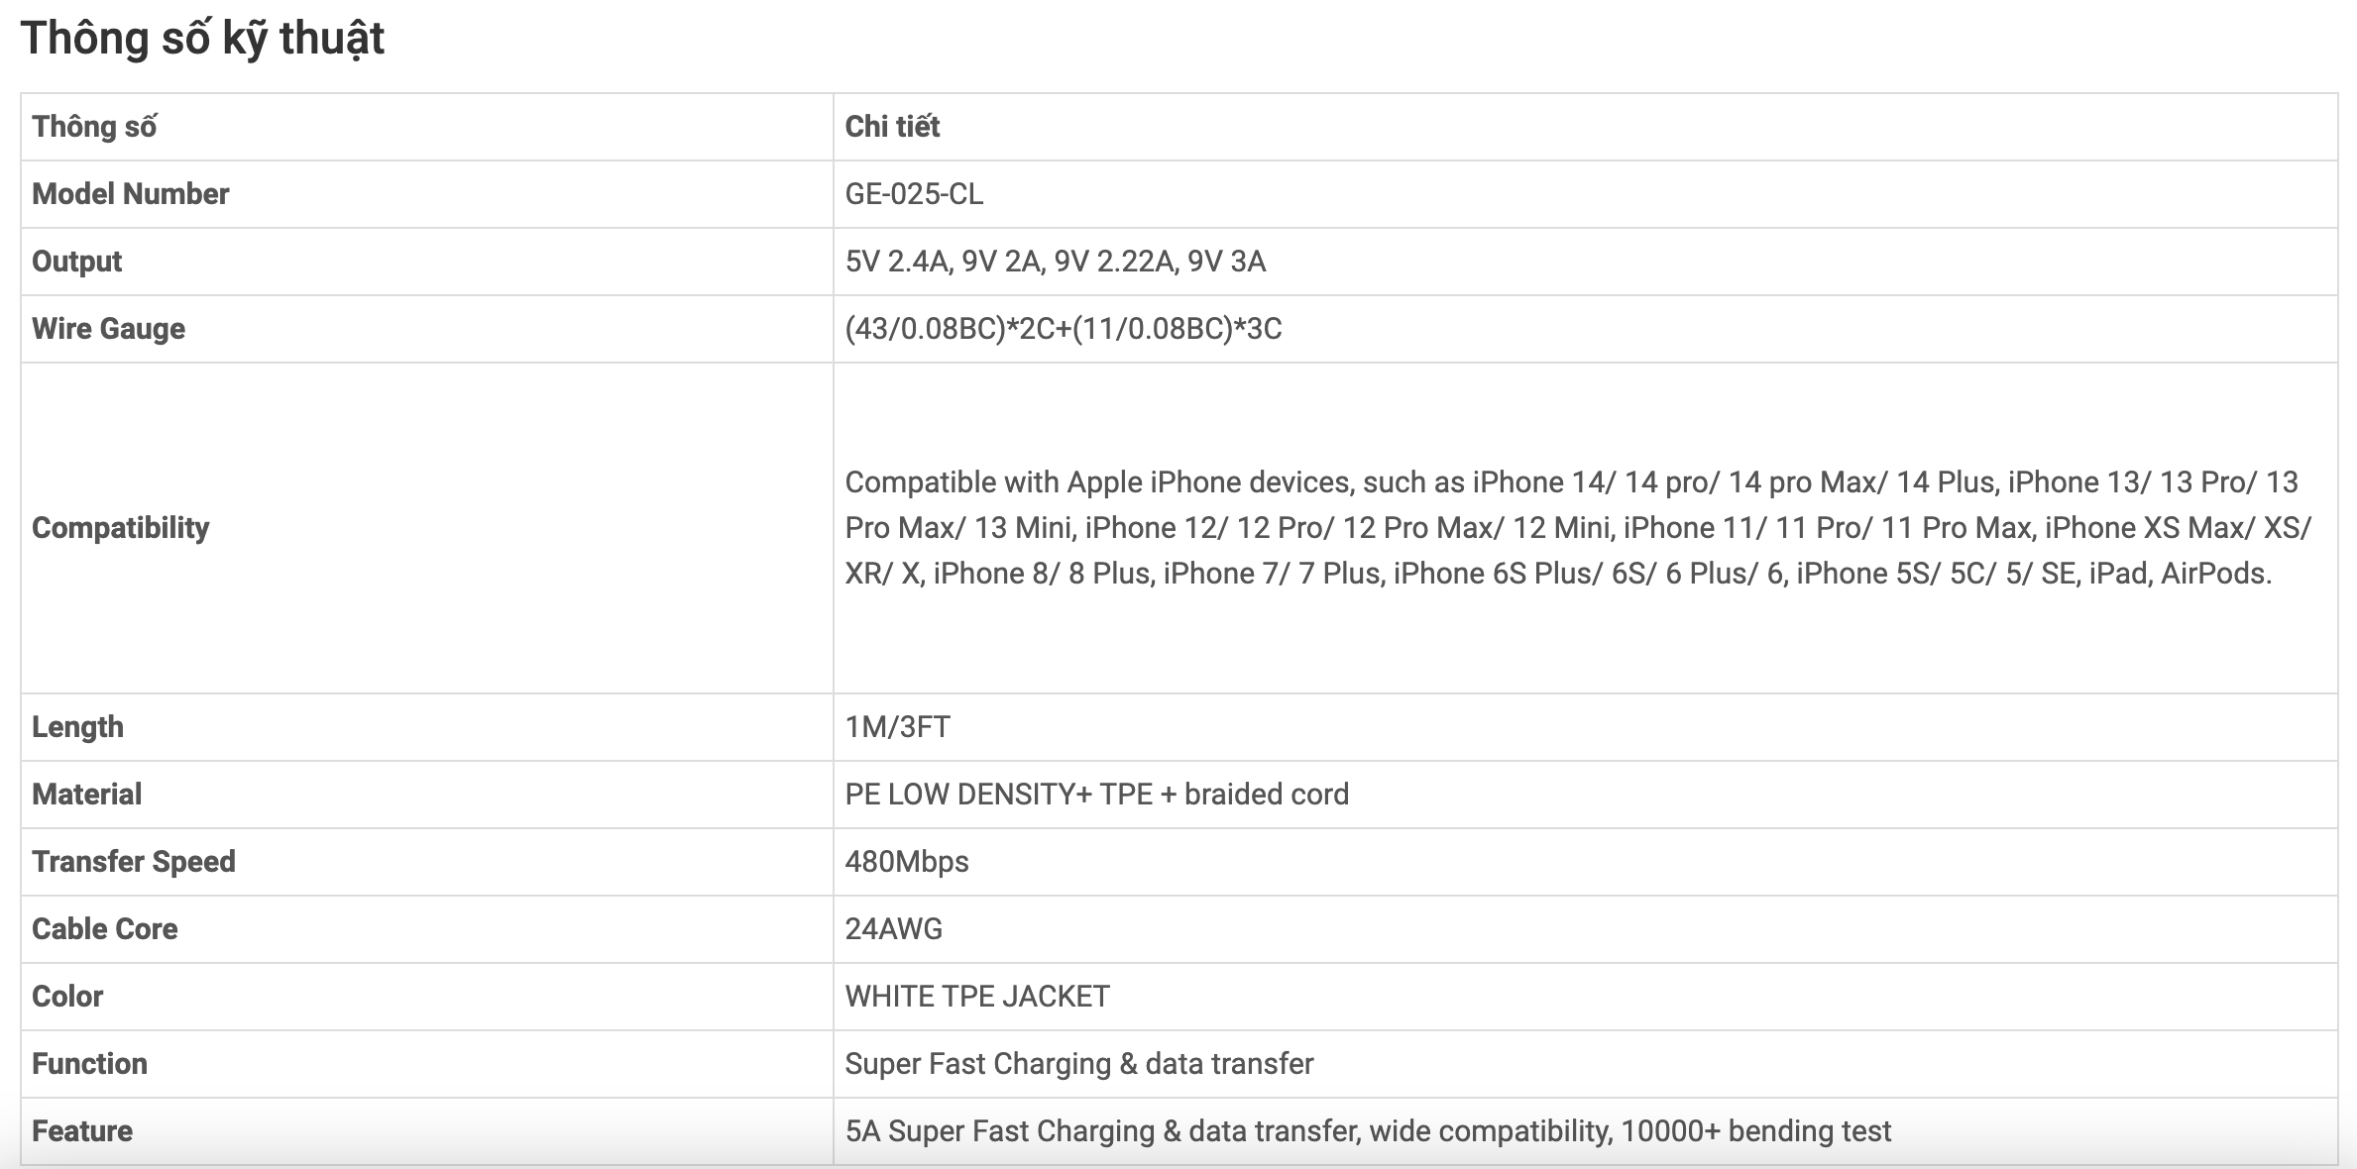2357x1169 pixels.
Task: Select the Wire Gauge label
Action: [x=109, y=329]
